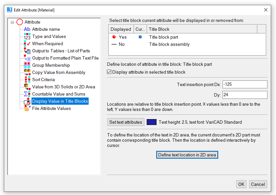Click the dark blue text color swatch
The height and width of the screenshot is (195, 276).
(x=151, y=122)
